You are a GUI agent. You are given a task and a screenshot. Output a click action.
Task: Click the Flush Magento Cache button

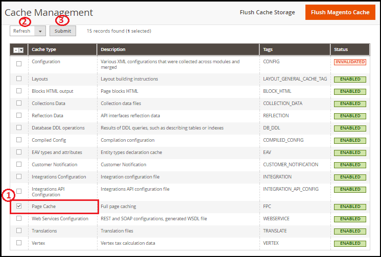[340, 12]
